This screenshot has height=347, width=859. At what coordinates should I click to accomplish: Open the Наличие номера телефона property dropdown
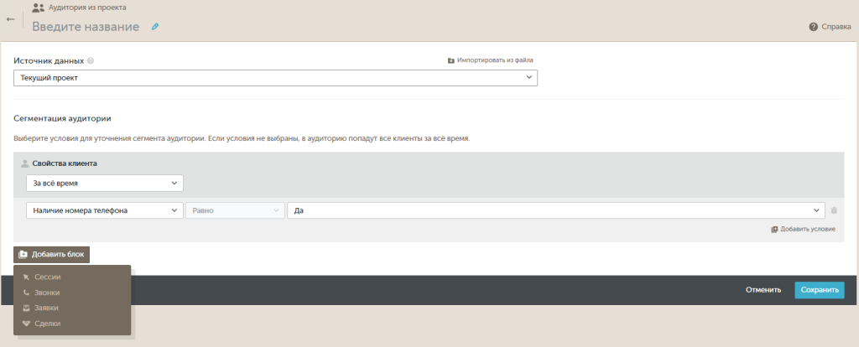(x=104, y=210)
